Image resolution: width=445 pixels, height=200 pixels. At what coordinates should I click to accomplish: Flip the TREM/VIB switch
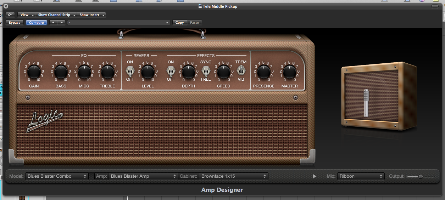pos(241,70)
